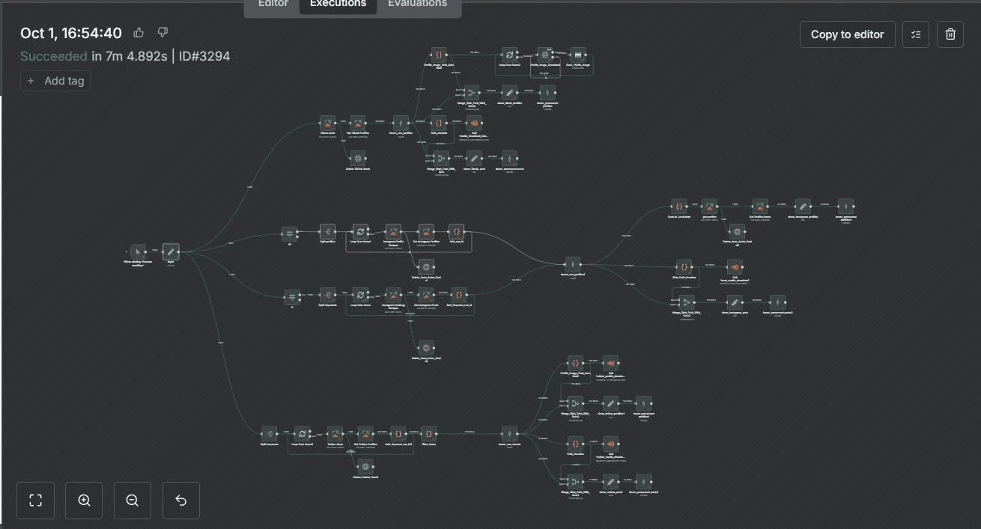
Task: Switch to the Editor tab
Action: pos(273,4)
